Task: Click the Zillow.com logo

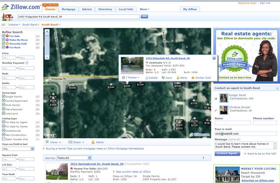Action: pyautogui.click(x=21, y=7)
